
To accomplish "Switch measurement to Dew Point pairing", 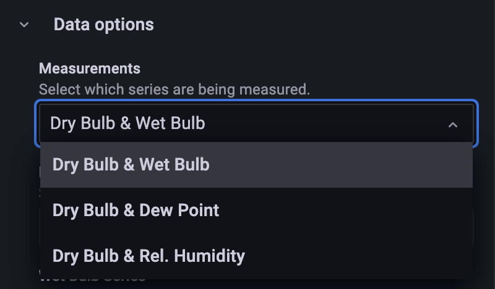I will [x=136, y=210].
